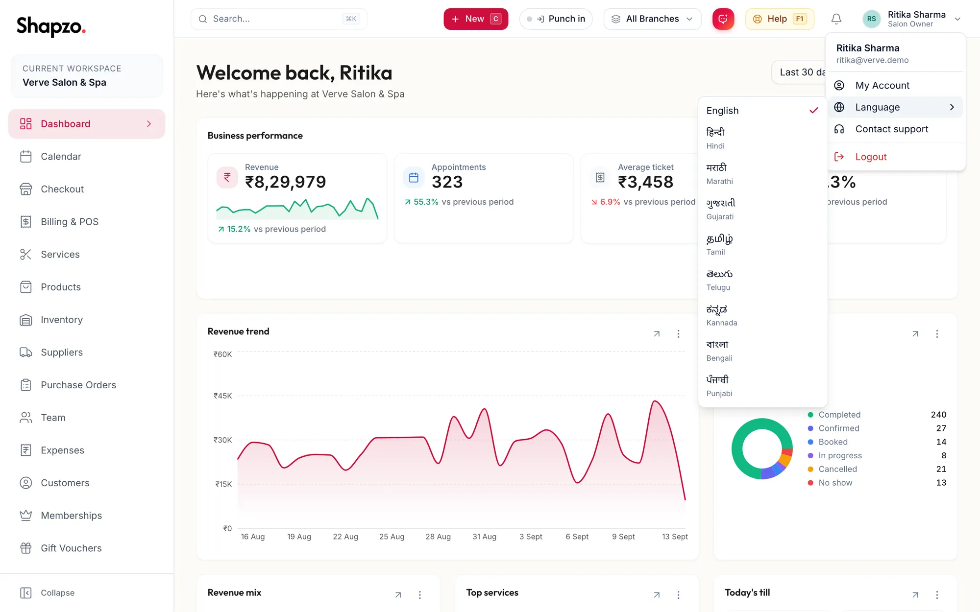This screenshot has width=980, height=612.
Task: Open Expenses section
Action: click(x=87, y=450)
